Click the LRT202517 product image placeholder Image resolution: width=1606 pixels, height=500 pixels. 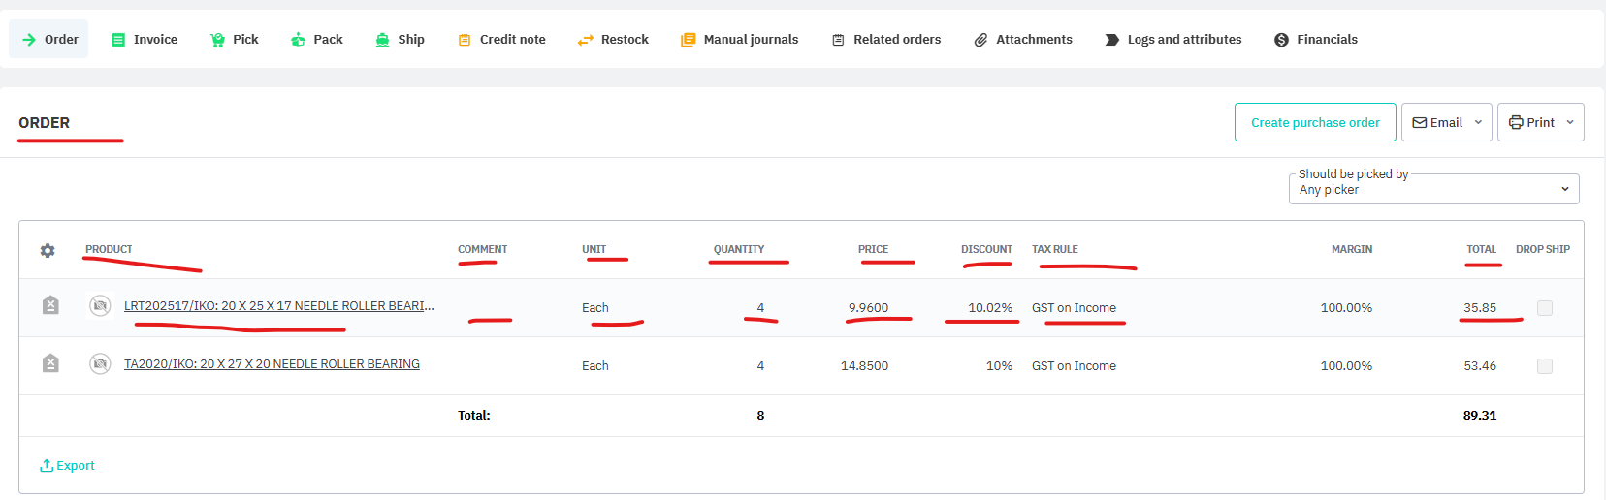coord(100,306)
